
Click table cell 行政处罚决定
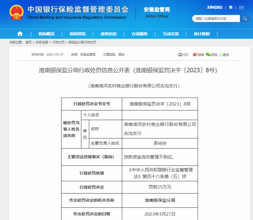pyautogui.click(x=92, y=187)
